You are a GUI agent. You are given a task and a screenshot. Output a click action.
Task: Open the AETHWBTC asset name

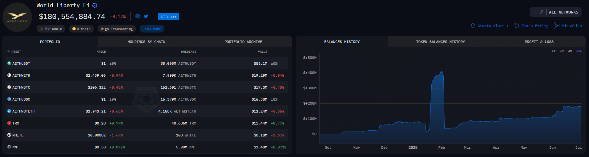21,87
